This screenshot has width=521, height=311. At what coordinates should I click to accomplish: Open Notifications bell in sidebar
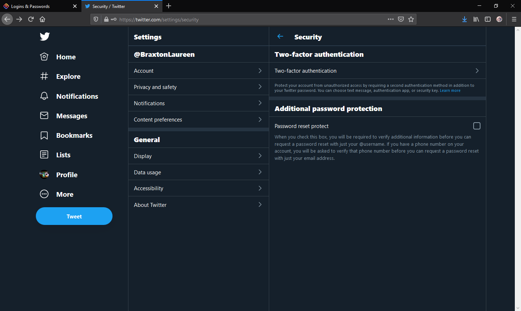(x=44, y=96)
